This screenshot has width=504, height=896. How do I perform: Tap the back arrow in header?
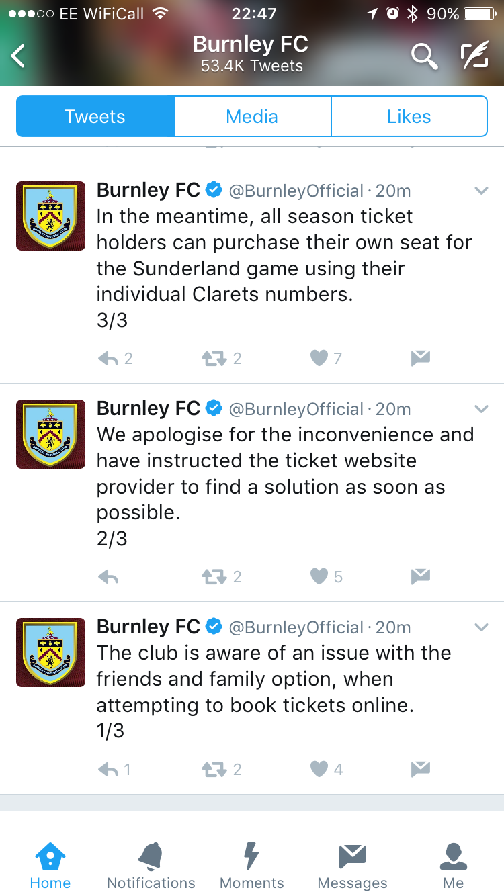click(19, 56)
